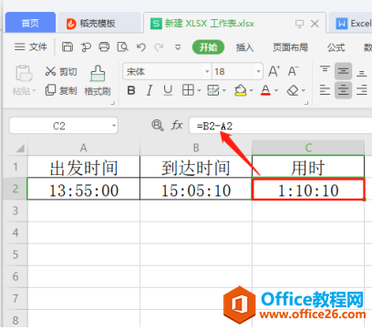
Task: Redo the last action
Action: 159,47
